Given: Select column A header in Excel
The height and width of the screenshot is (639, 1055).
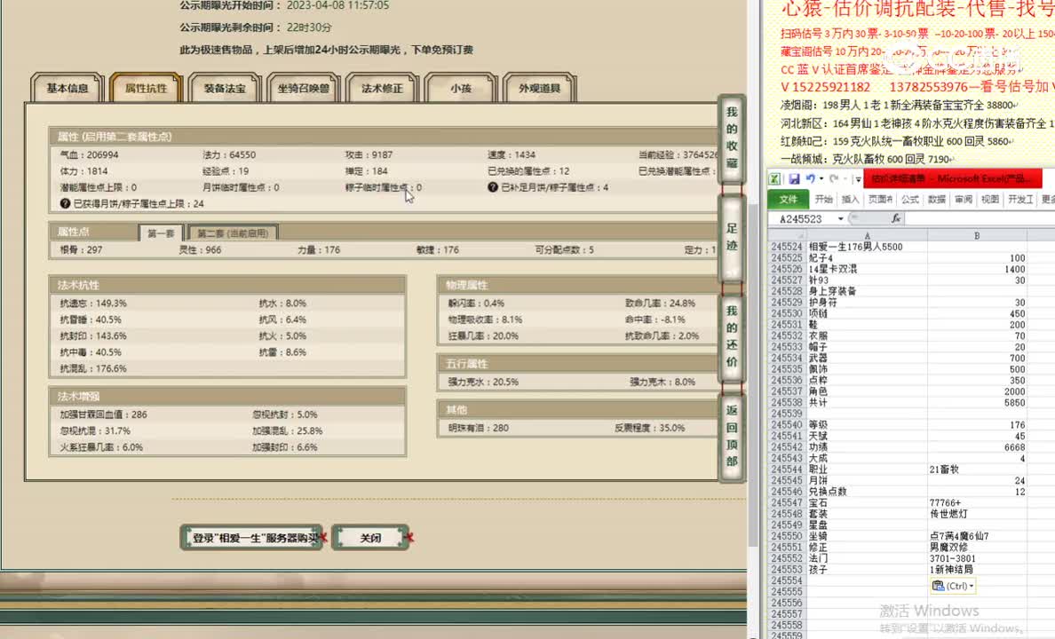Looking at the screenshot, I should pyautogui.click(x=867, y=235).
